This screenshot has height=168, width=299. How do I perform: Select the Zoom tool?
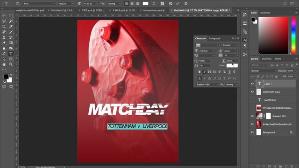click(11, 64)
